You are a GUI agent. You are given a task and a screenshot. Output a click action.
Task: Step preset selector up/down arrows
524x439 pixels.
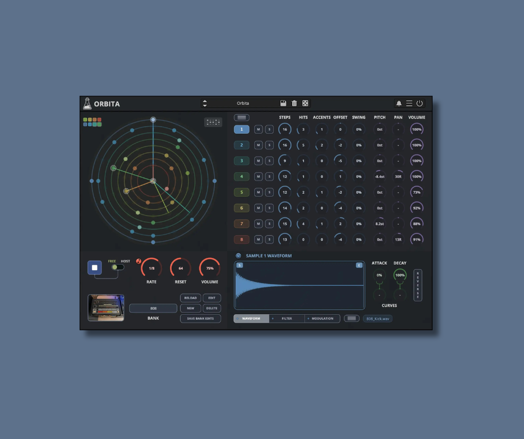point(205,103)
